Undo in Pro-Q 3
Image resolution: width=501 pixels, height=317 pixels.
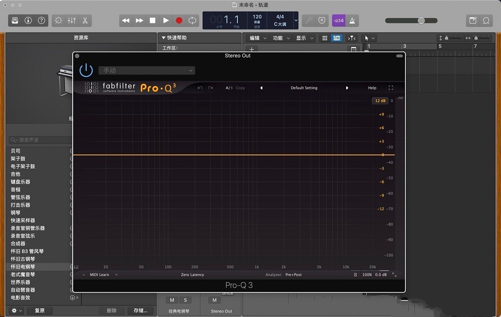click(200, 87)
